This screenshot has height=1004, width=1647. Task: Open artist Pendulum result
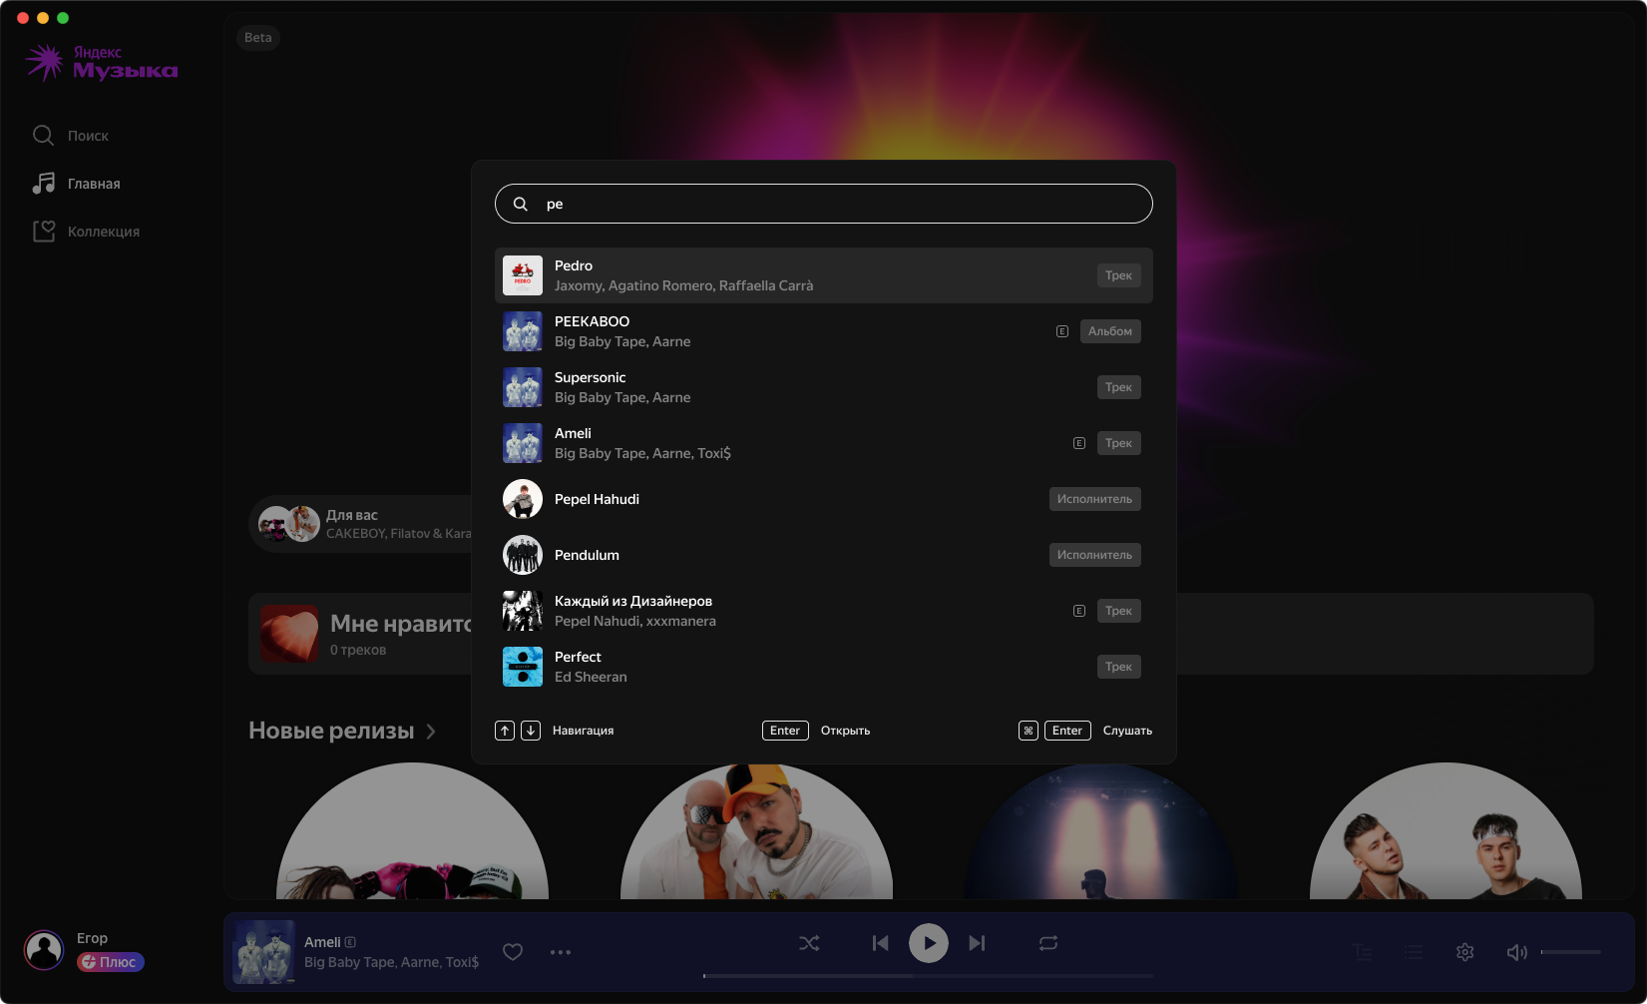pyautogui.click(x=824, y=555)
